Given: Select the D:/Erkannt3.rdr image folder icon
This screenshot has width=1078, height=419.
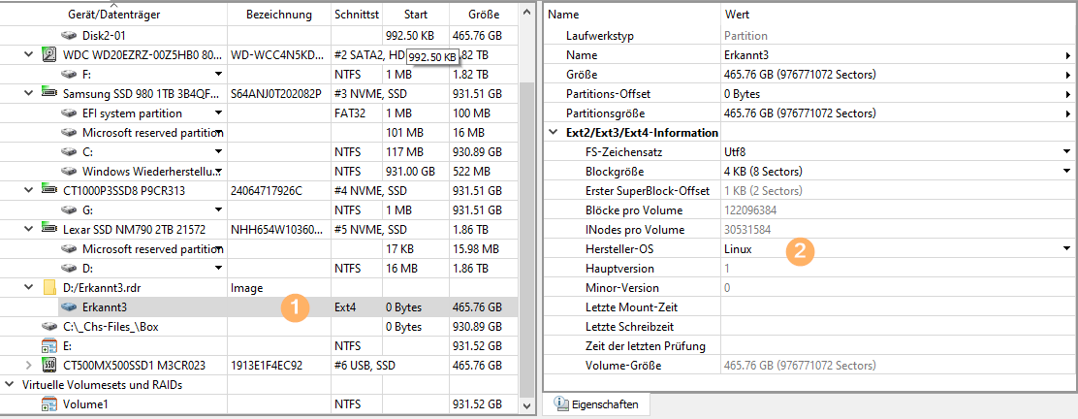Looking at the screenshot, I should pos(50,288).
